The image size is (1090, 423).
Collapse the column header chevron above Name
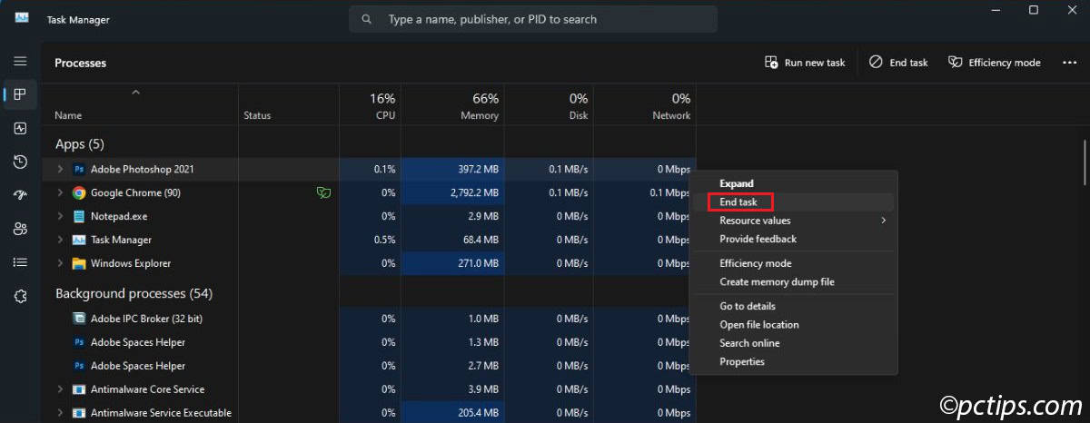(x=136, y=92)
